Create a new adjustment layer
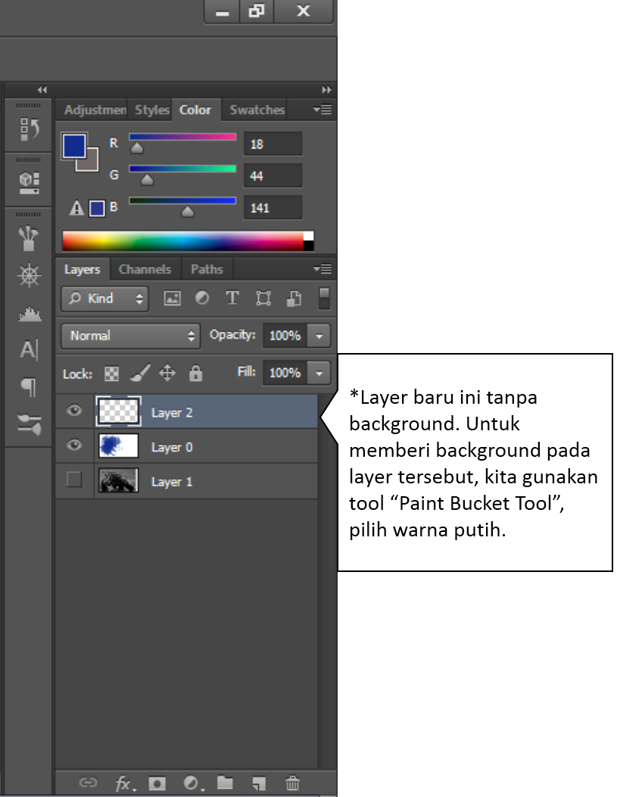617x797 pixels. (x=192, y=783)
